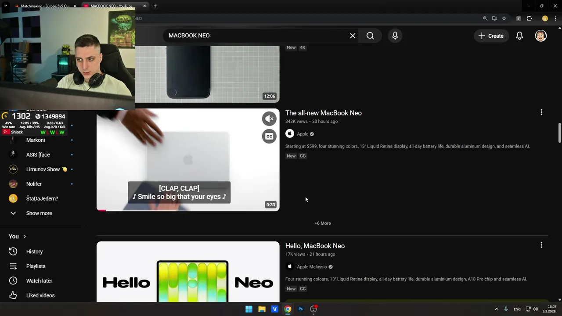
Task: Start voice search with the microphone icon
Action: click(395, 36)
